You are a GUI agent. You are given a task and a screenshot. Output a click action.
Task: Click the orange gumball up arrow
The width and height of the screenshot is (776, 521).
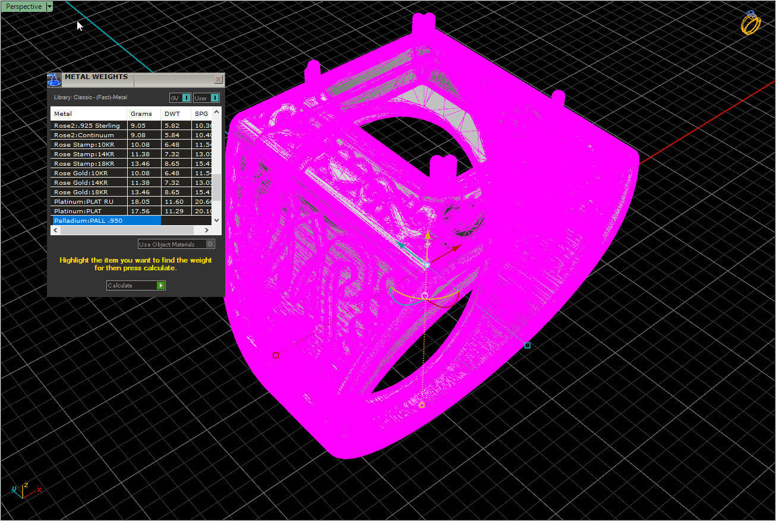coord(427,234)
